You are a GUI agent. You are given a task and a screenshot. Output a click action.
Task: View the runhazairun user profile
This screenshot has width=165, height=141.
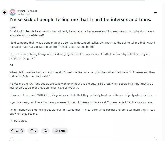pos(24,14)
